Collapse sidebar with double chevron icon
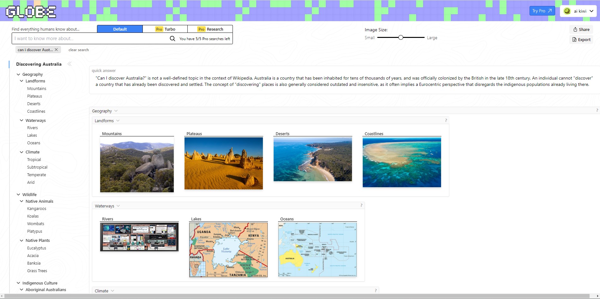 pos(70,64)
